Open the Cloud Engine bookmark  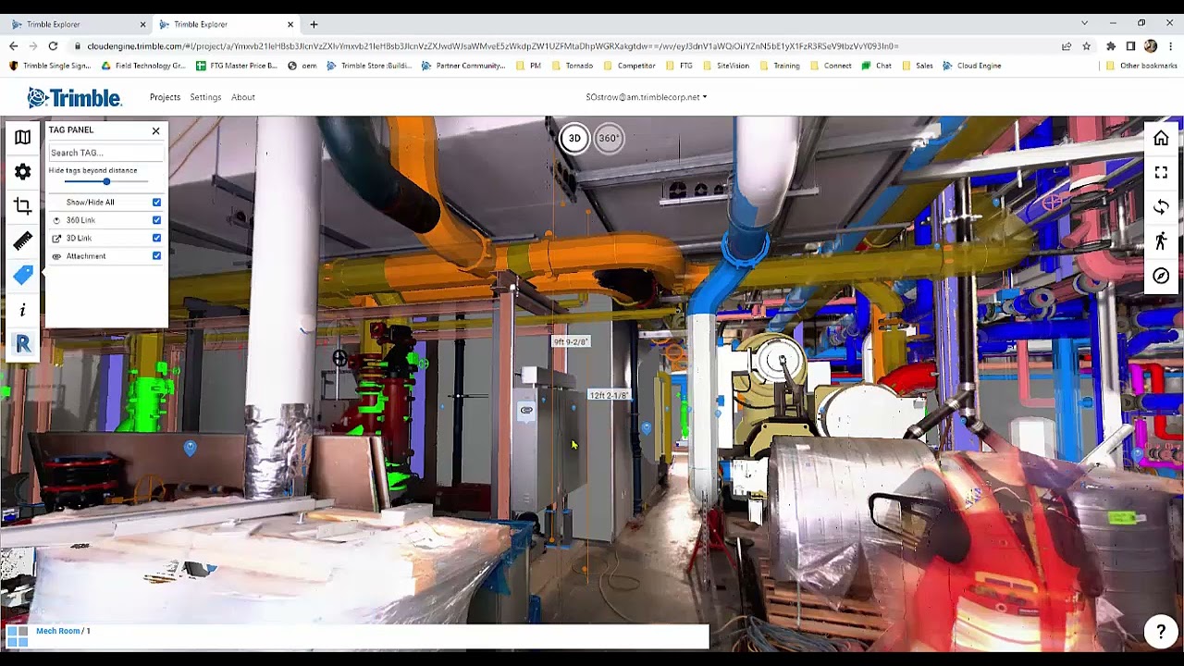coord(972,66)
